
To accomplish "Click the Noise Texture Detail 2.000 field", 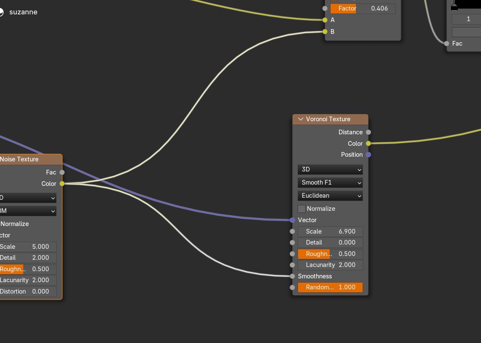I will (28, 258).
